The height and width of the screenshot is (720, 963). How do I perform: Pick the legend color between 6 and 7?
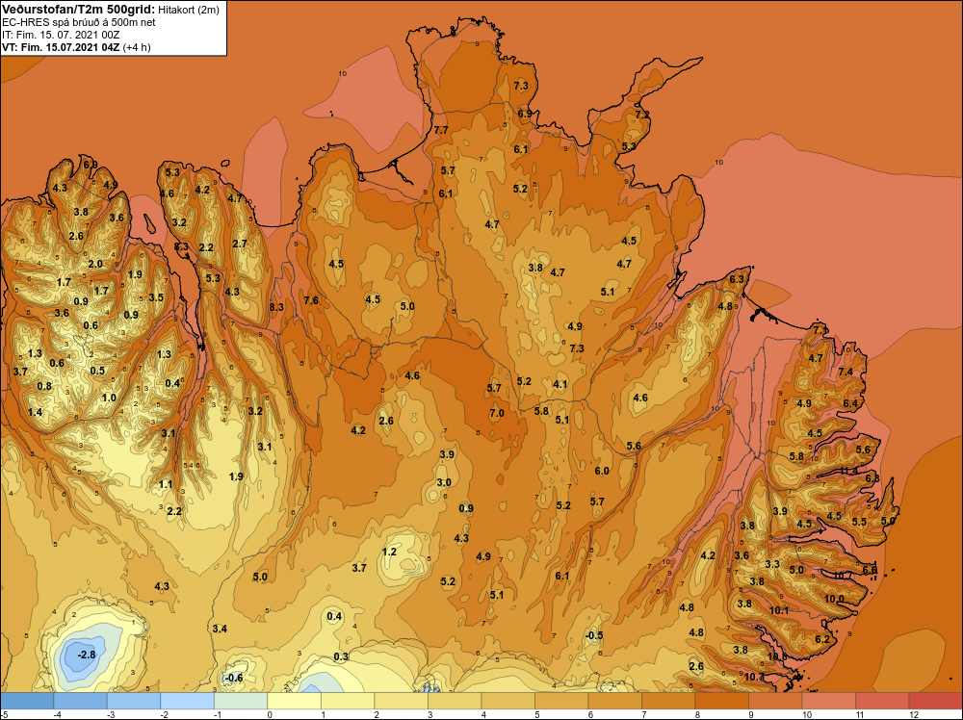[614, 701]
